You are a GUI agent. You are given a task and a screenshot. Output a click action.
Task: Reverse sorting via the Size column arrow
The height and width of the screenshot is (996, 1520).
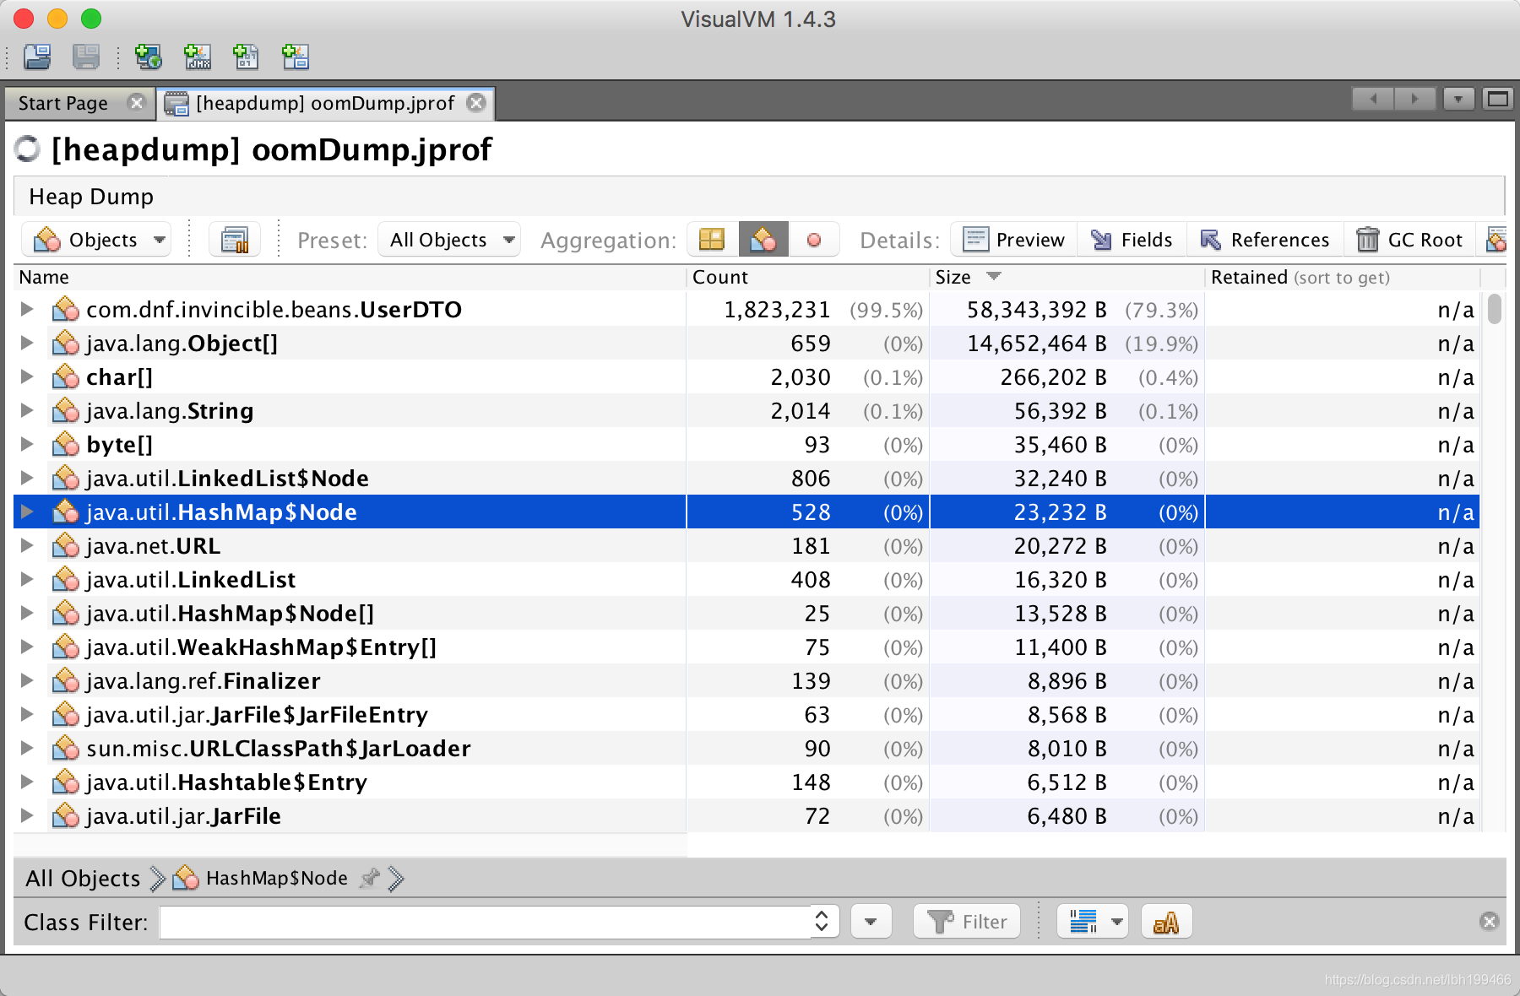(x=994, y=277)
